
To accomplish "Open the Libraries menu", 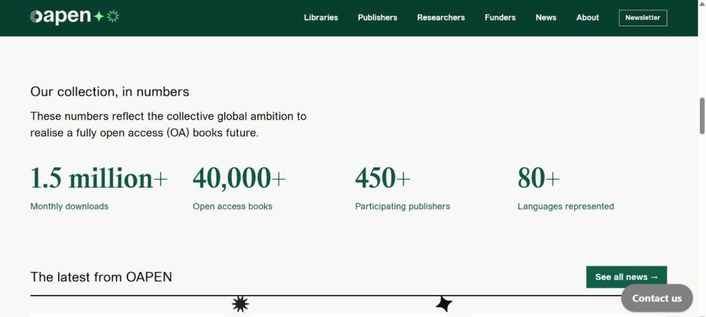I will (x=321, y=17).
